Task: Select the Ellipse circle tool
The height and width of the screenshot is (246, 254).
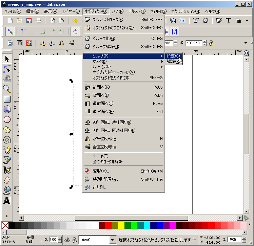Action: pos(7,119)
